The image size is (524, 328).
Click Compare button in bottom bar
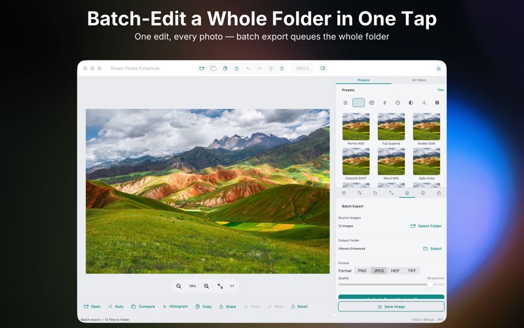click(143, 306)
